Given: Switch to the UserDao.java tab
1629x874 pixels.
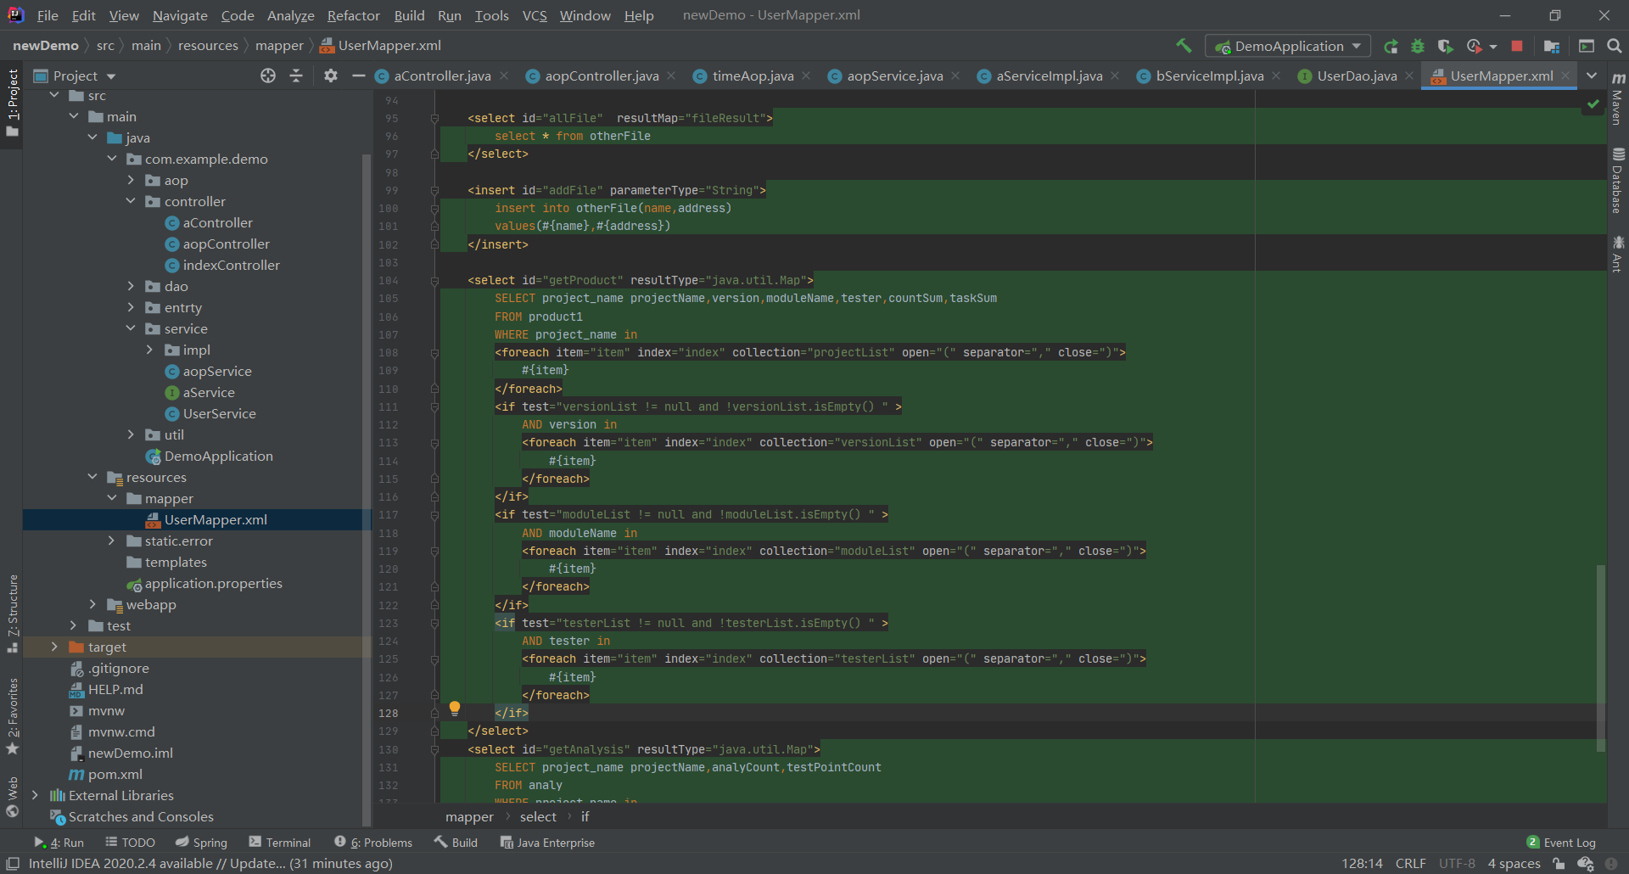Looking at the screenshot, I should pos(1356,76).
